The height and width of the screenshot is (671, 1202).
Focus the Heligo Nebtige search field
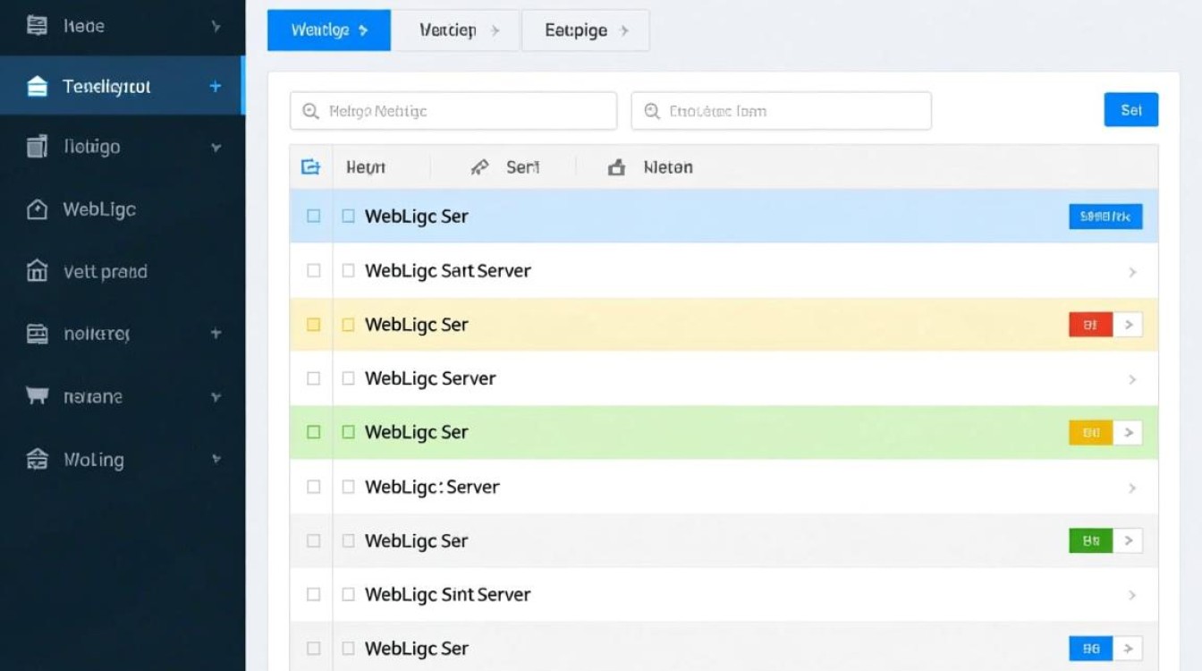[x=453, y=112]
